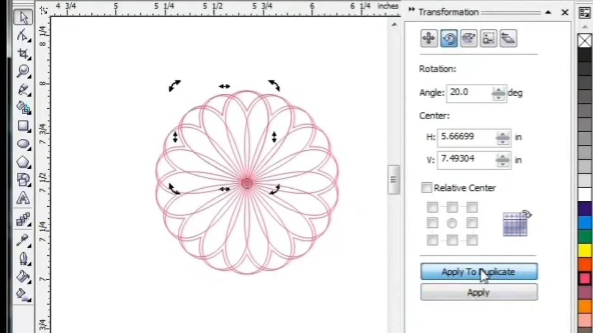
Task: Enable the Relative Center checkbox
Action: coord(426,188)
